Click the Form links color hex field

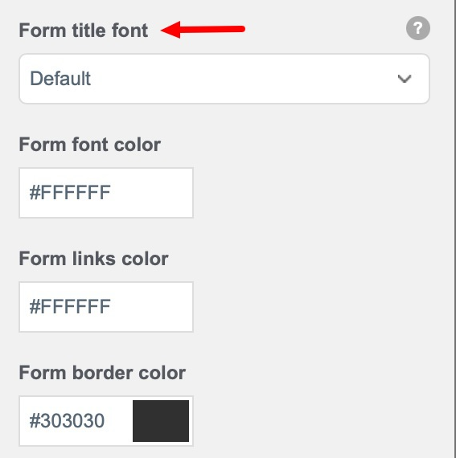tap(106, 307)
